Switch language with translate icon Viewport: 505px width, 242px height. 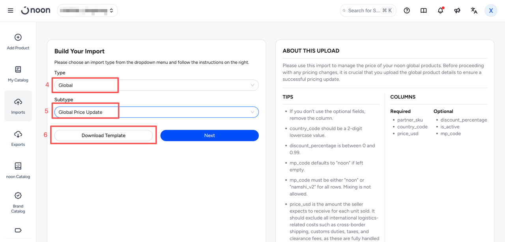[474, 11]
